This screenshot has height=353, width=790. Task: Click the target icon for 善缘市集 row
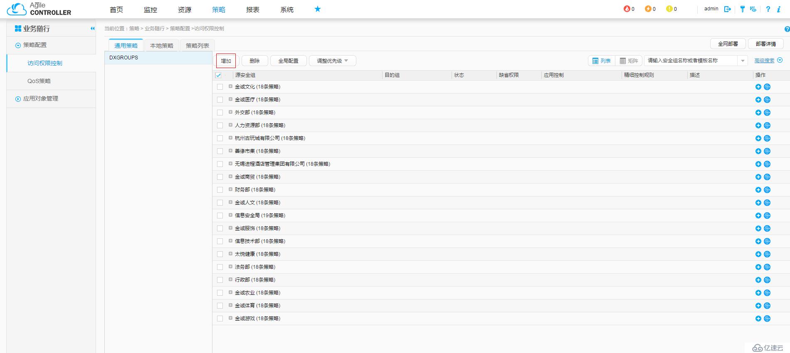tap(767, 151)
